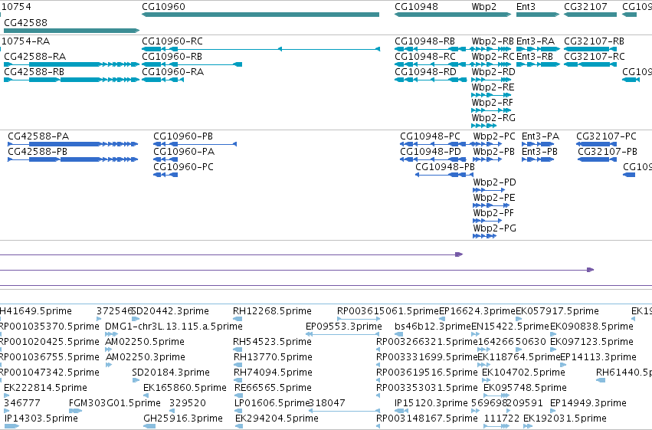Select protein CG42588-PB
652x430 pixels.
[x=38, y=152]
